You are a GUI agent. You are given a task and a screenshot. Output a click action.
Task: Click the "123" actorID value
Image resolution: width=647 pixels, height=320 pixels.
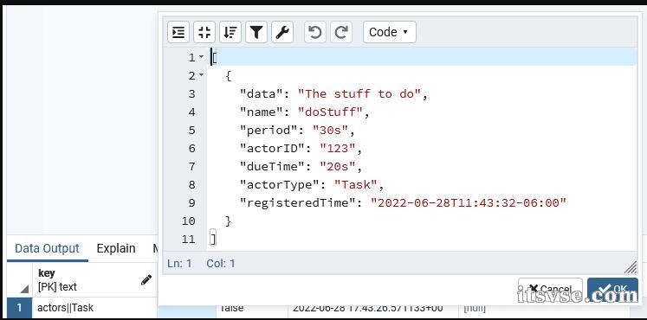click(337, 148)
